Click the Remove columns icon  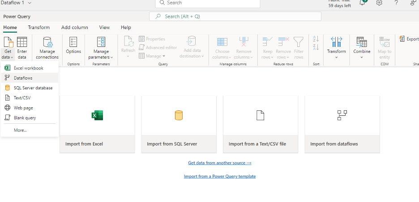click(244, 42)
